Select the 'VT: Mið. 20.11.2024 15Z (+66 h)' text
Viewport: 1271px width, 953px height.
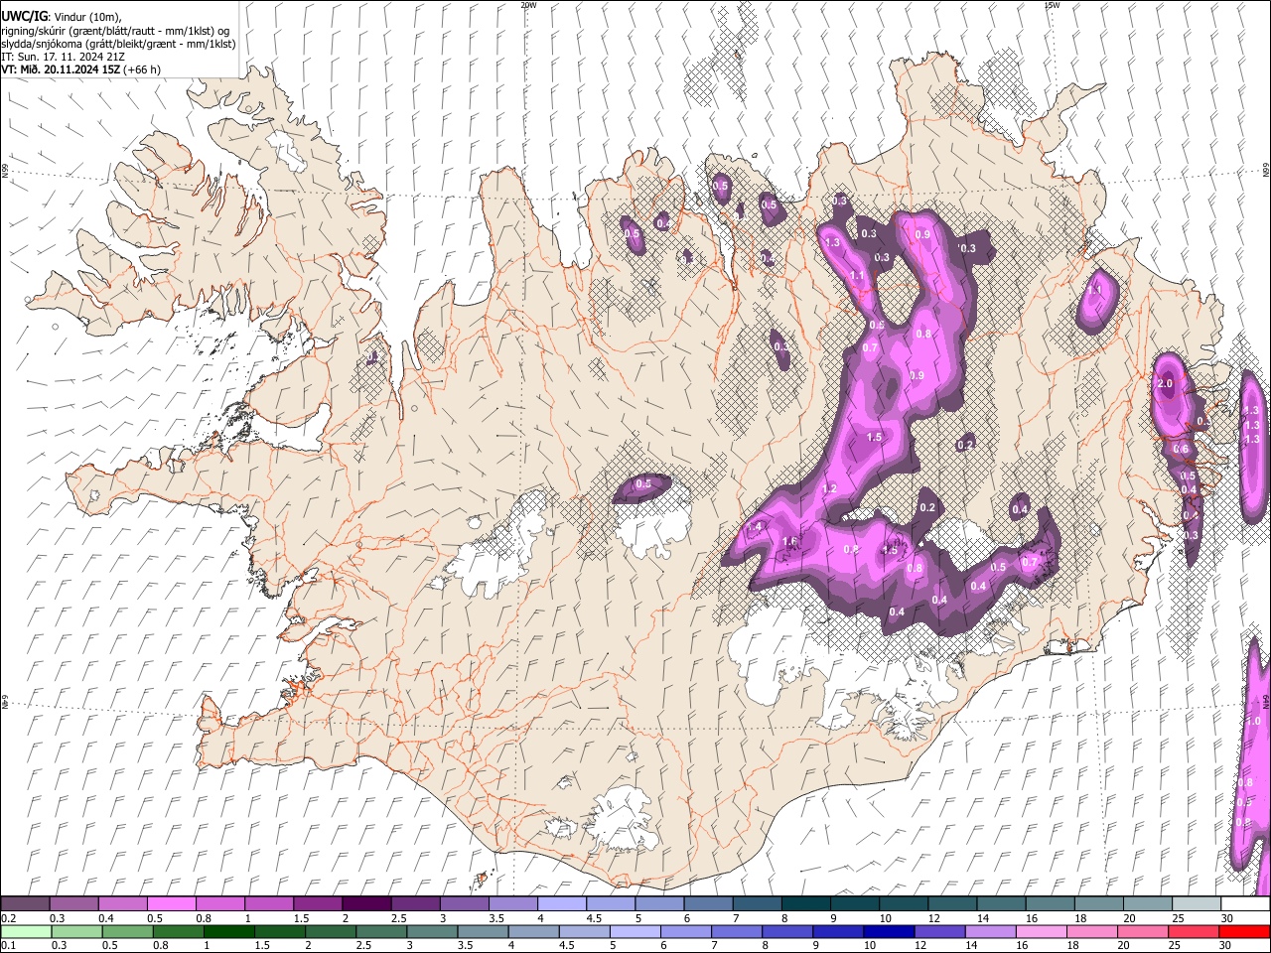pos(80,69)
